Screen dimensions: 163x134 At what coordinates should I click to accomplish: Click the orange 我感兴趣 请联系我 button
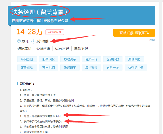point(134,33)
